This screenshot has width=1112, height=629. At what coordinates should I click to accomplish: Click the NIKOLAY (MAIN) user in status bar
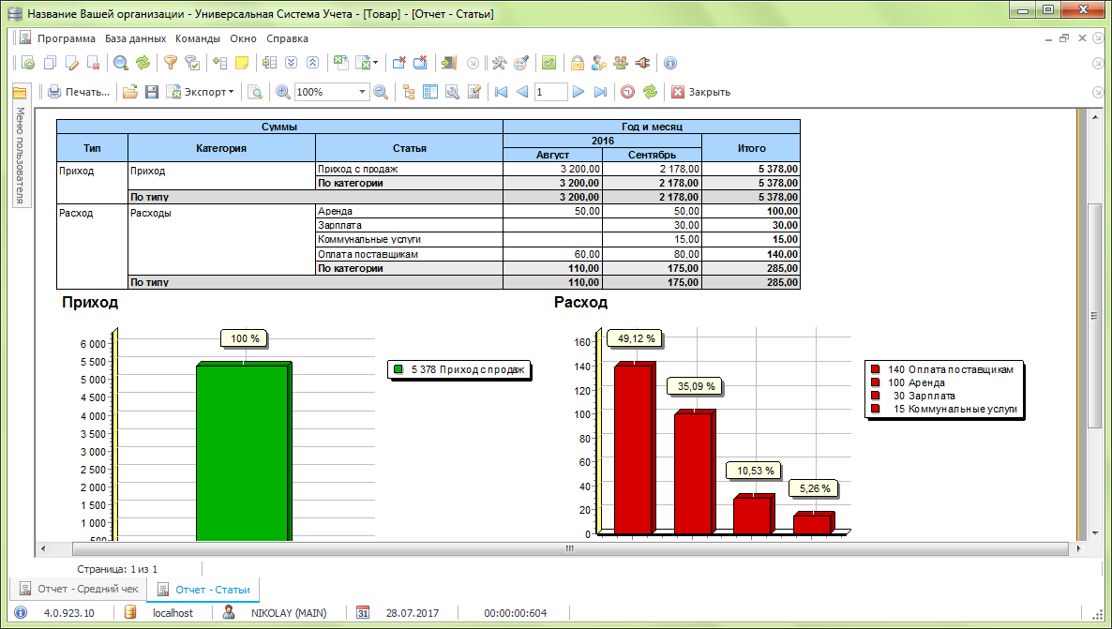coord(289,613)
